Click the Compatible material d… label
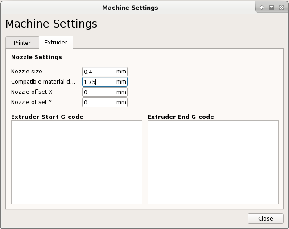This screenshot has width=289, height=229. 43,82
